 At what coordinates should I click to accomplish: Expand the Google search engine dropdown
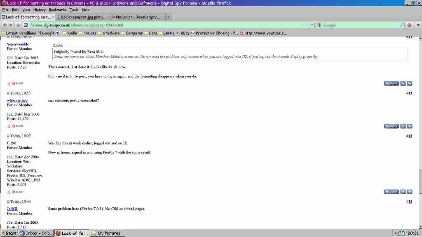(319, 25)
